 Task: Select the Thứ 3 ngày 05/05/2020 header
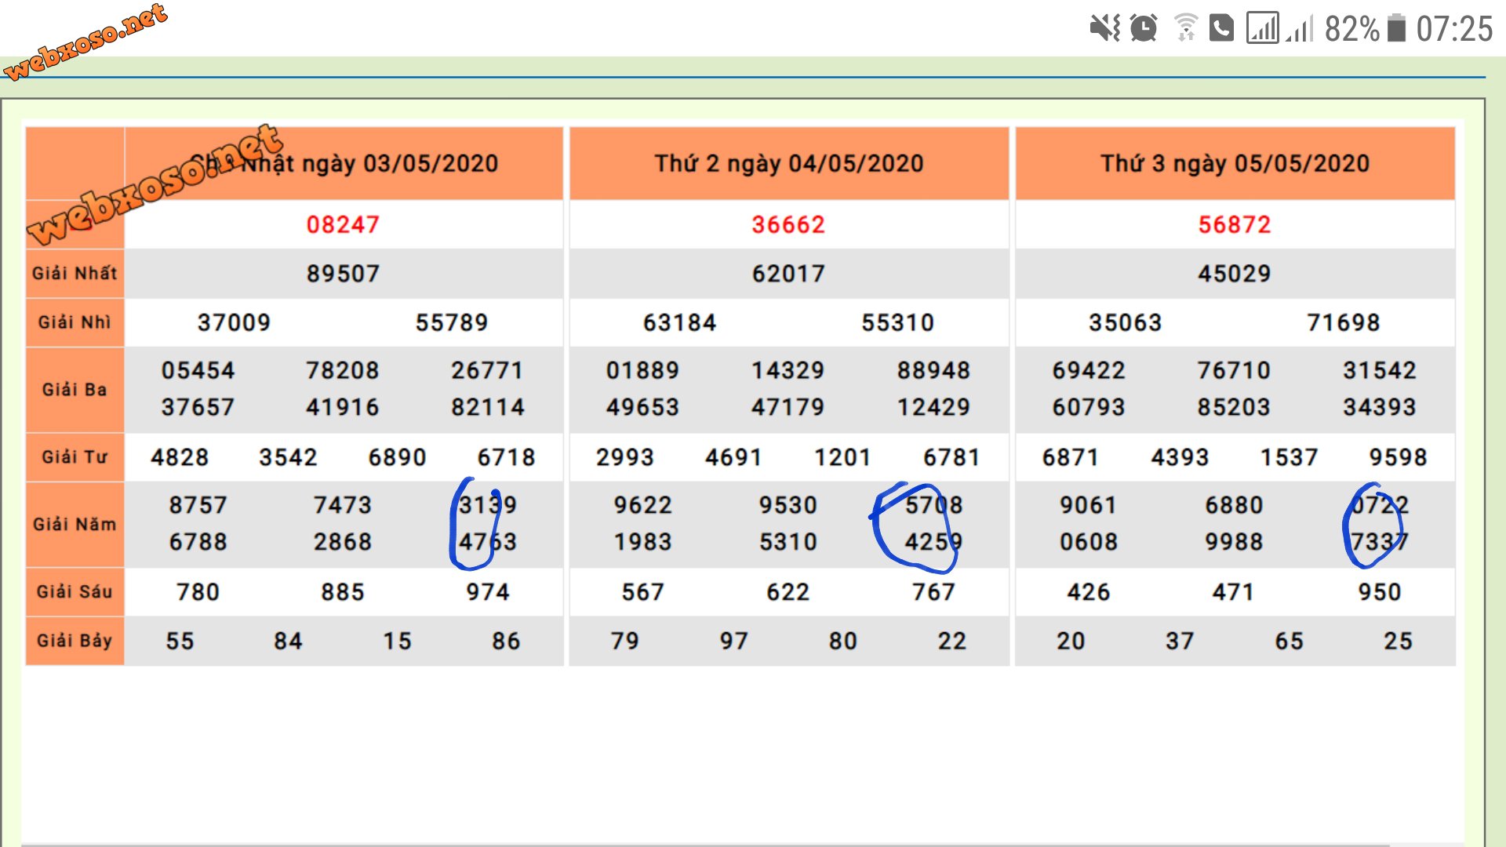[x=1235, y=163]
